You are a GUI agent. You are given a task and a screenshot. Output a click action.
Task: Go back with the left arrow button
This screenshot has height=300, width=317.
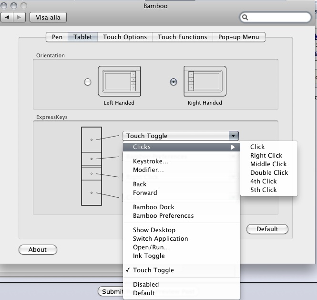click(7, 17)
